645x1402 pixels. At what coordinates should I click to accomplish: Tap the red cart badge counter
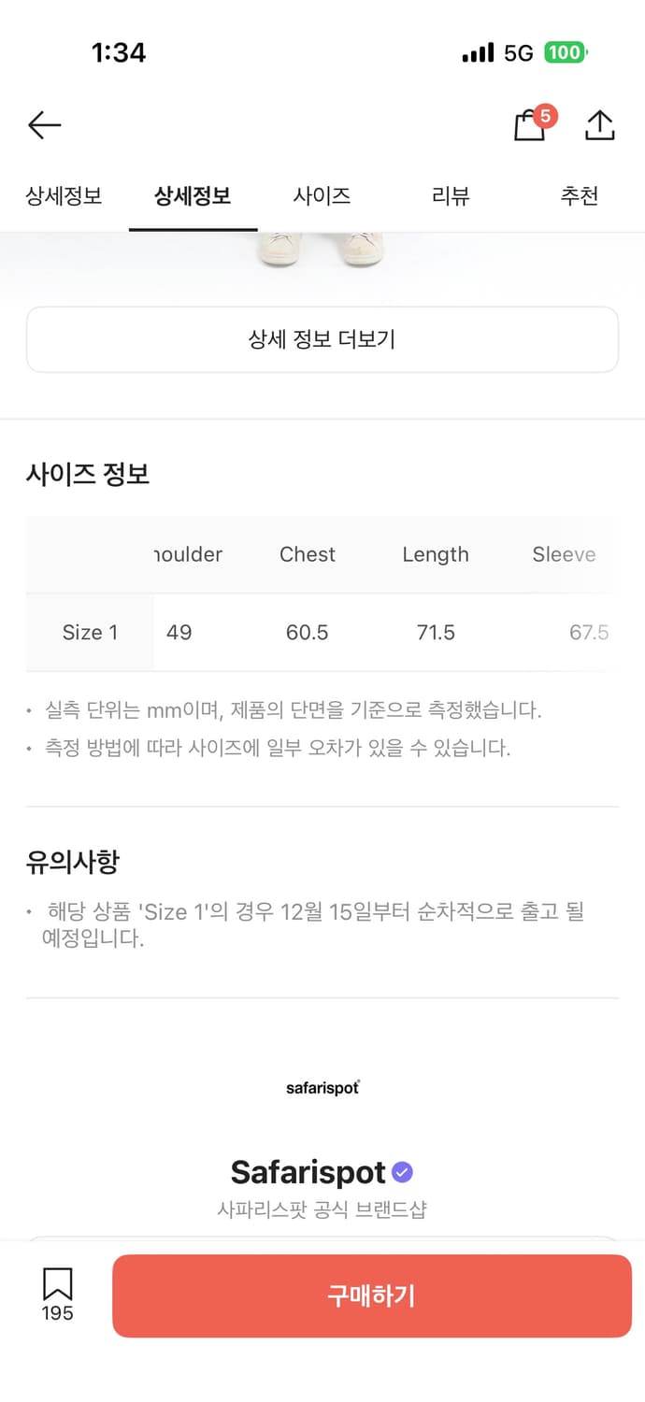[544, 117]
